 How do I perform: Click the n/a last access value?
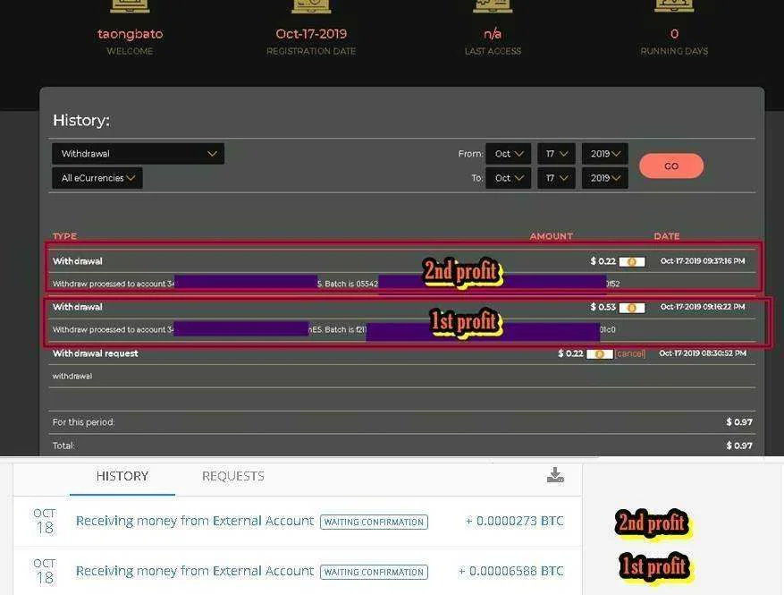tap(493, 34)
